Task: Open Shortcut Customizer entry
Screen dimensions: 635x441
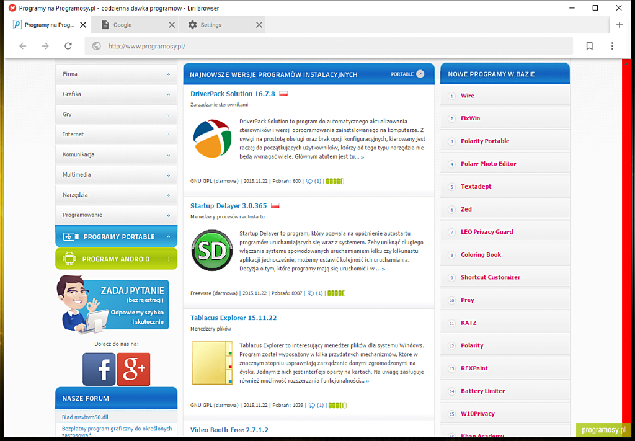Action: (491, 277)
